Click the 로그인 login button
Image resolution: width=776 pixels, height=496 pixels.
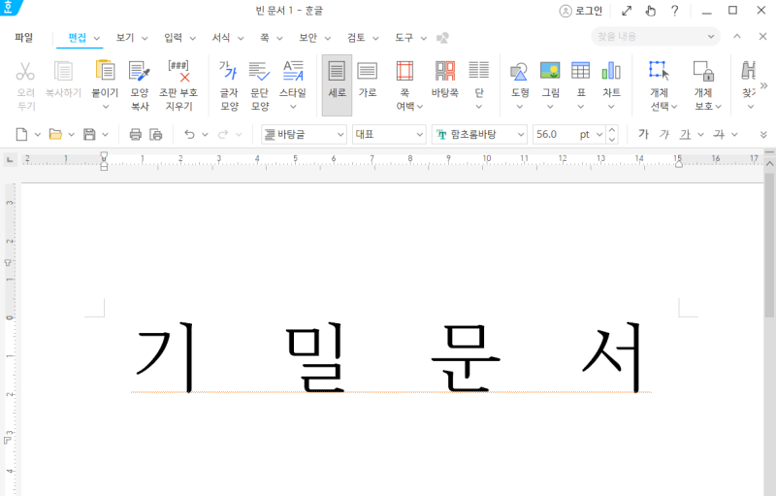[x=581, y=11]
